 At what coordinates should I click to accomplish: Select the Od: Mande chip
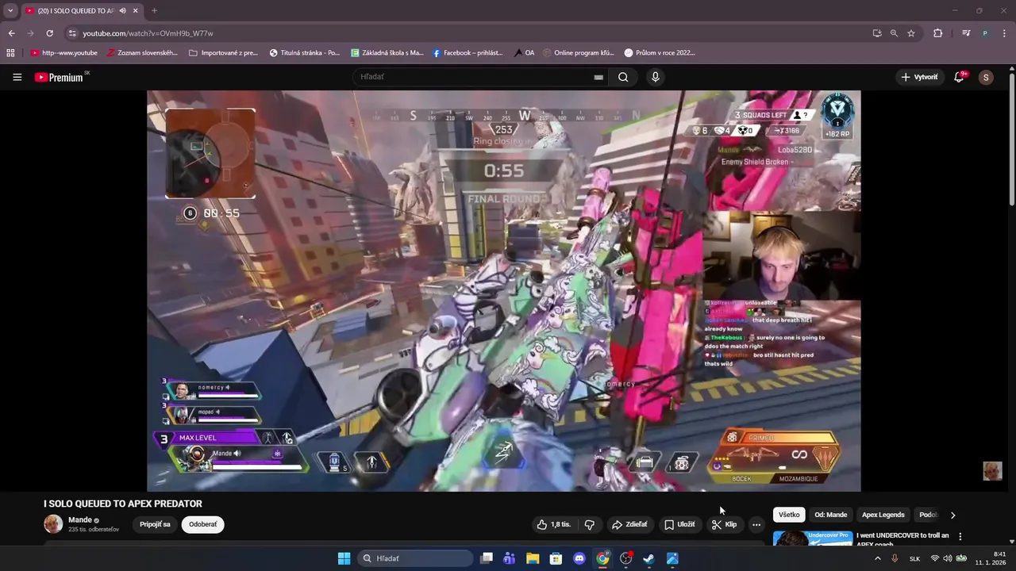[x=831, y=515]
